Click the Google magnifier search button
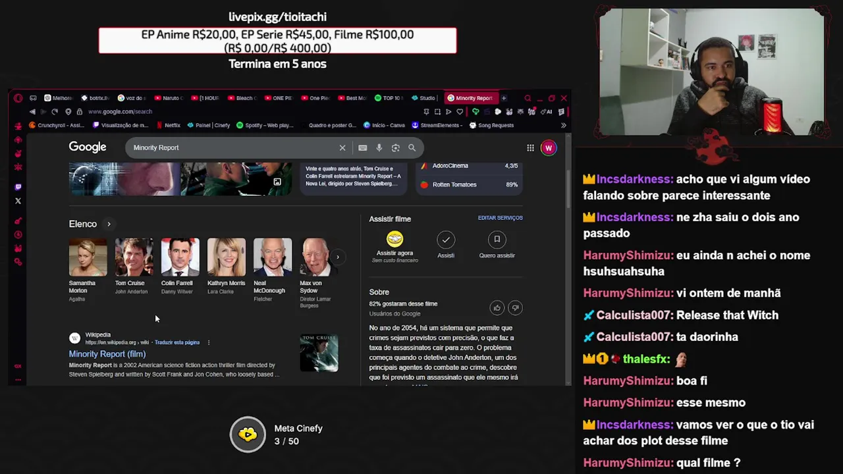 412,147
